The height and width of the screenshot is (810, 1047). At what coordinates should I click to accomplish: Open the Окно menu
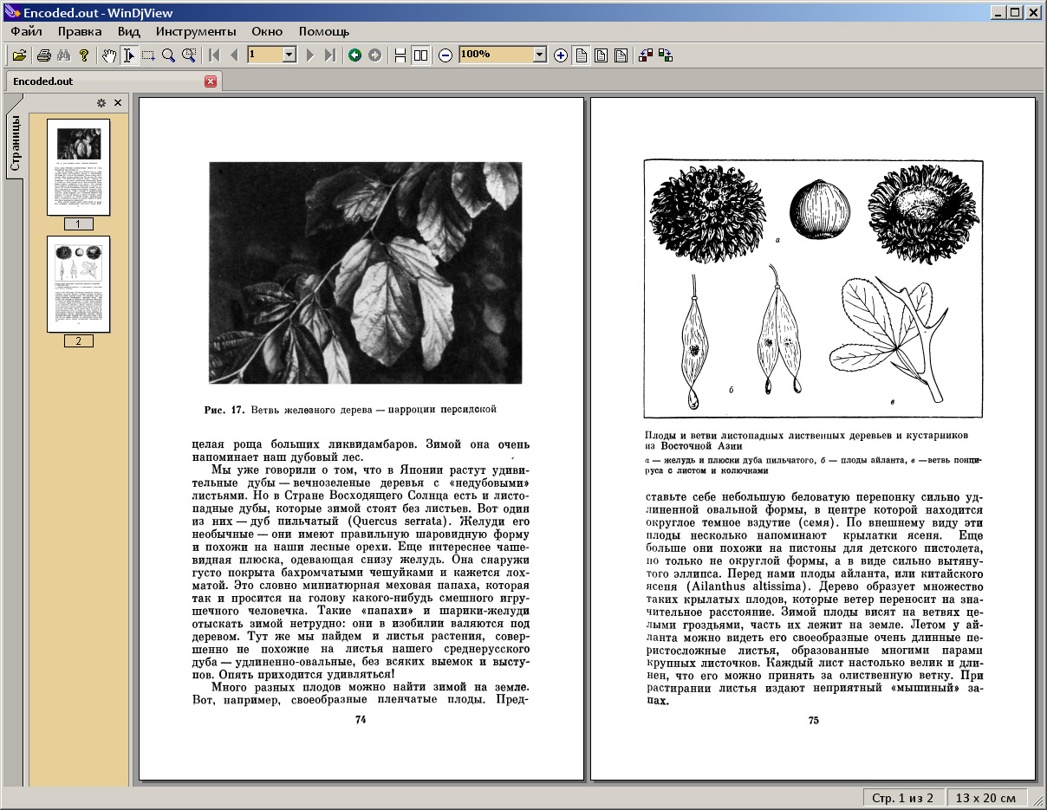click(x=267, y=31)
